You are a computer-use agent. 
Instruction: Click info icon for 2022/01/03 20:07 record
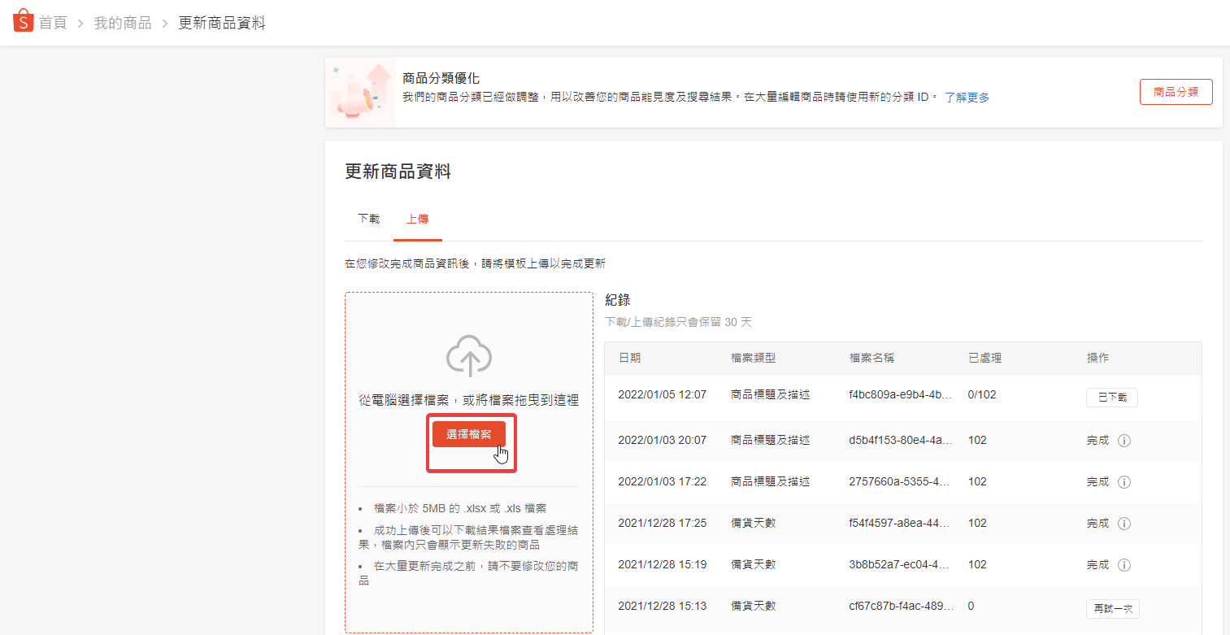(1124, 441)
